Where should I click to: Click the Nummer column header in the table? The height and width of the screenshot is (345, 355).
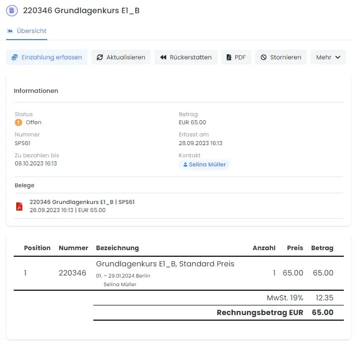(x=74, y=248)
